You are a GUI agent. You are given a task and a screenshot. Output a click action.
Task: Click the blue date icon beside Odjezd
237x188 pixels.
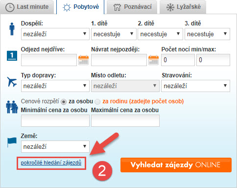pos(12,56)
